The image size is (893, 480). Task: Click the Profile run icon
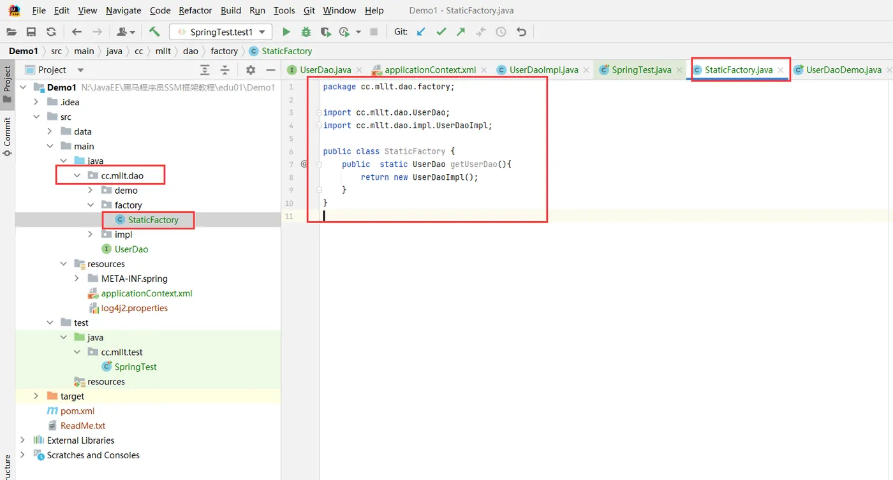(x=345, y=32)
